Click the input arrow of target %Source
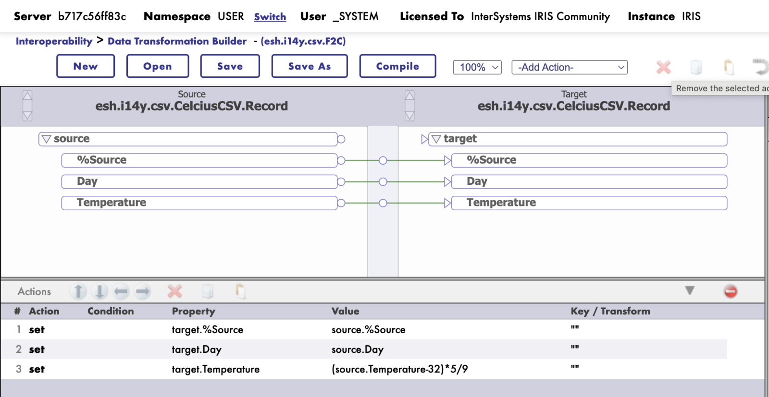 (x=447, y=160)
